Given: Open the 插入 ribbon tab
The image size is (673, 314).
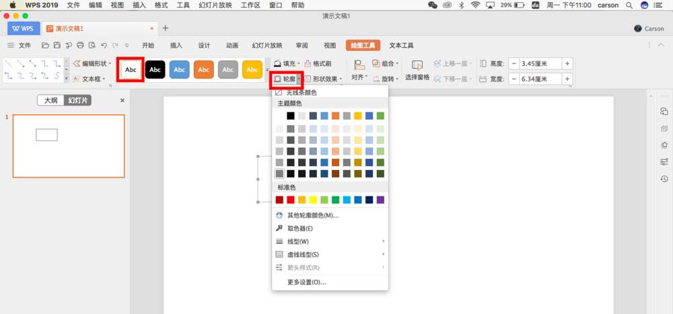Looking at the screenshot, I should coord(176,45).
